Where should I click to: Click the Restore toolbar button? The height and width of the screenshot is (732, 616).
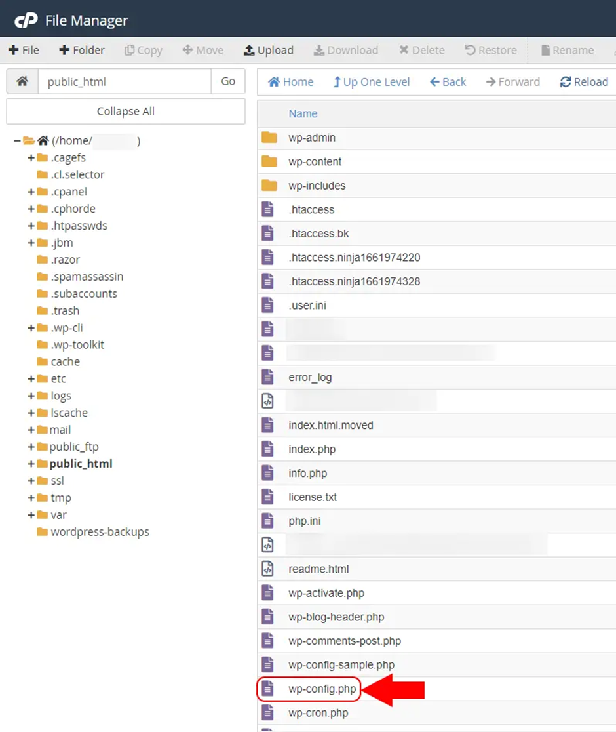[x=491, y=50]
